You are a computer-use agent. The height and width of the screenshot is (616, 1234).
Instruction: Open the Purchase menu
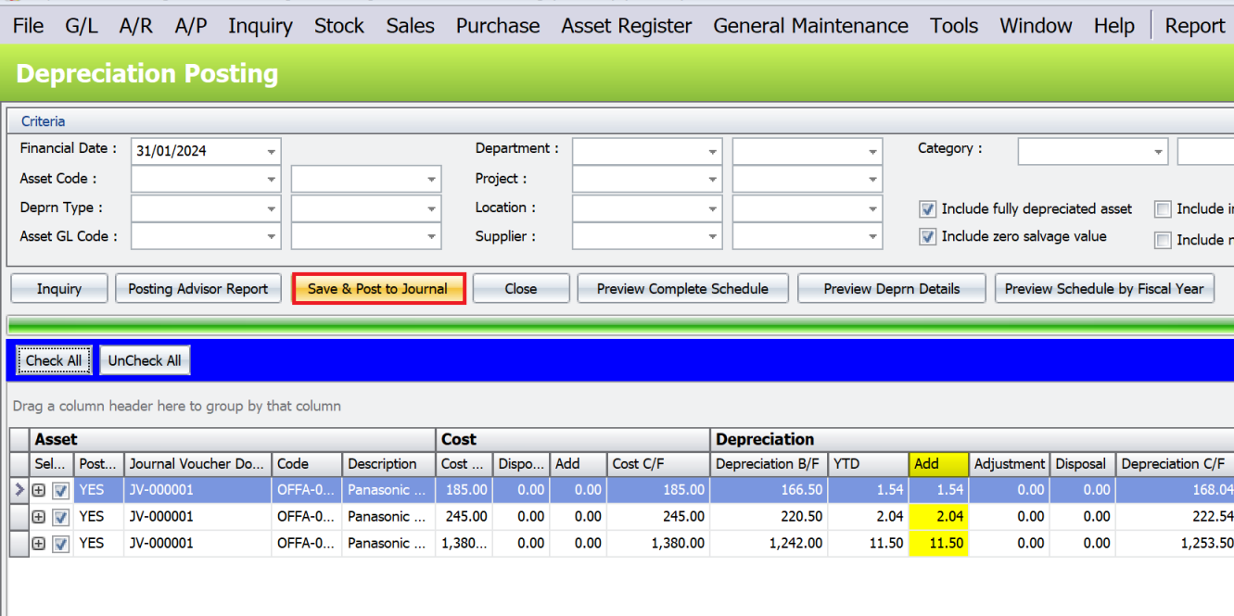tap(498, 26)
